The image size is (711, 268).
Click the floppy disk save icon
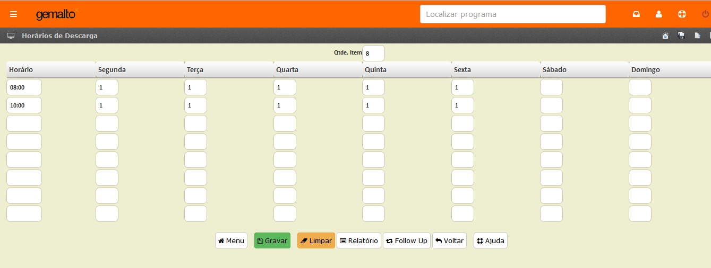tap(681, 36)
